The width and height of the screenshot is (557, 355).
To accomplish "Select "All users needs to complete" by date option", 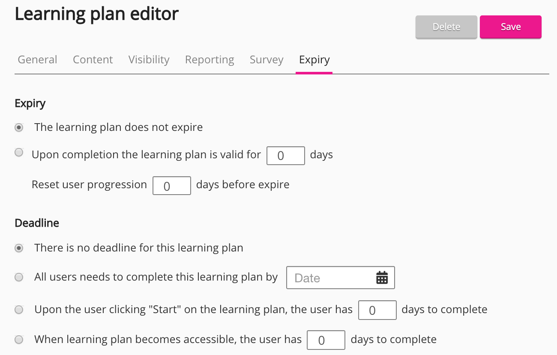I will point(19,278).
